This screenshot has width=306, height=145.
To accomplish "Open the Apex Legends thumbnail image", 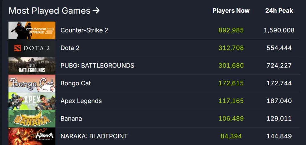I will coord(32,101).
